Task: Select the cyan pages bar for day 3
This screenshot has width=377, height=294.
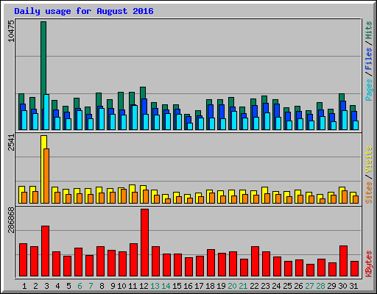Action: (46, 112)
